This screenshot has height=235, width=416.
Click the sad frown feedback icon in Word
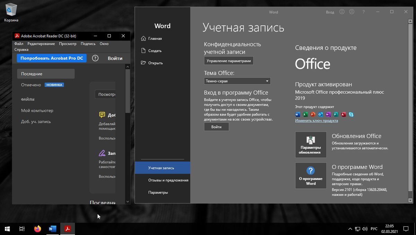[x=352, y=12]
